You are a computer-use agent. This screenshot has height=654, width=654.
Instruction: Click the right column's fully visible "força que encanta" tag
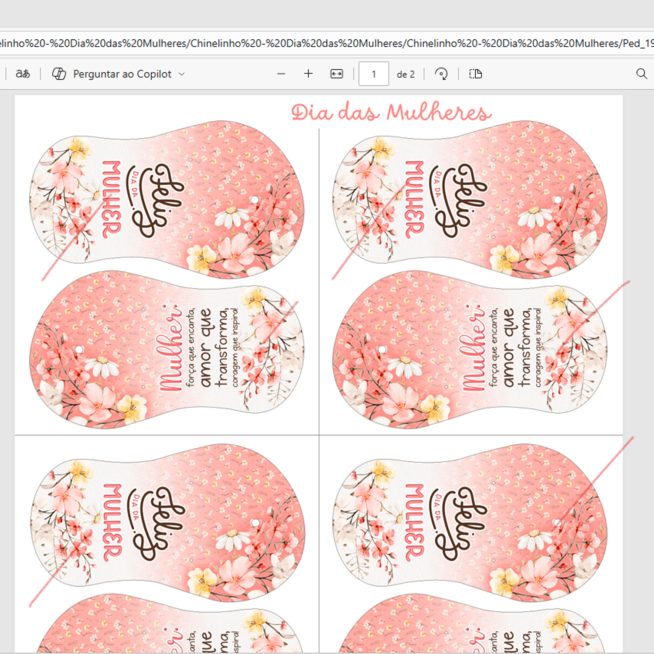[x=470, y=350]
